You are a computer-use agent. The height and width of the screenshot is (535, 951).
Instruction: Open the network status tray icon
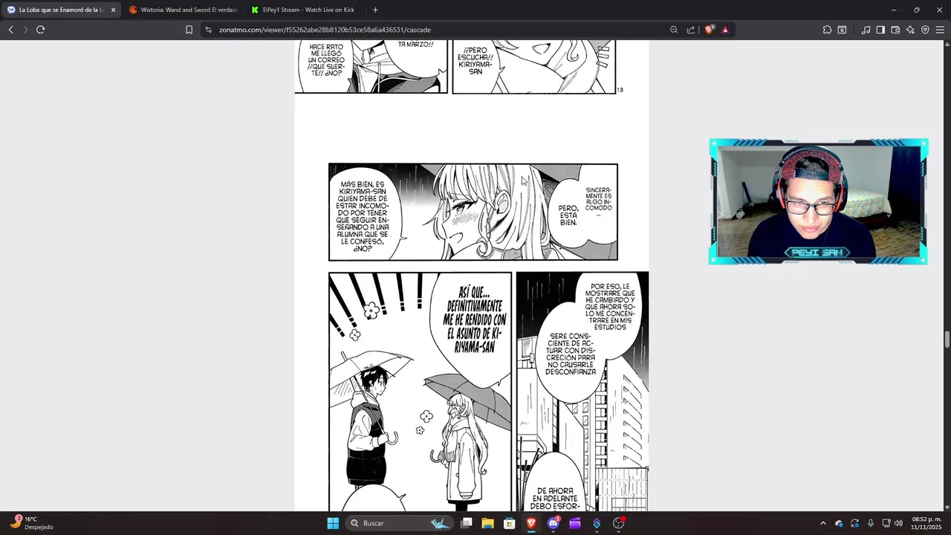pos(886,523)
